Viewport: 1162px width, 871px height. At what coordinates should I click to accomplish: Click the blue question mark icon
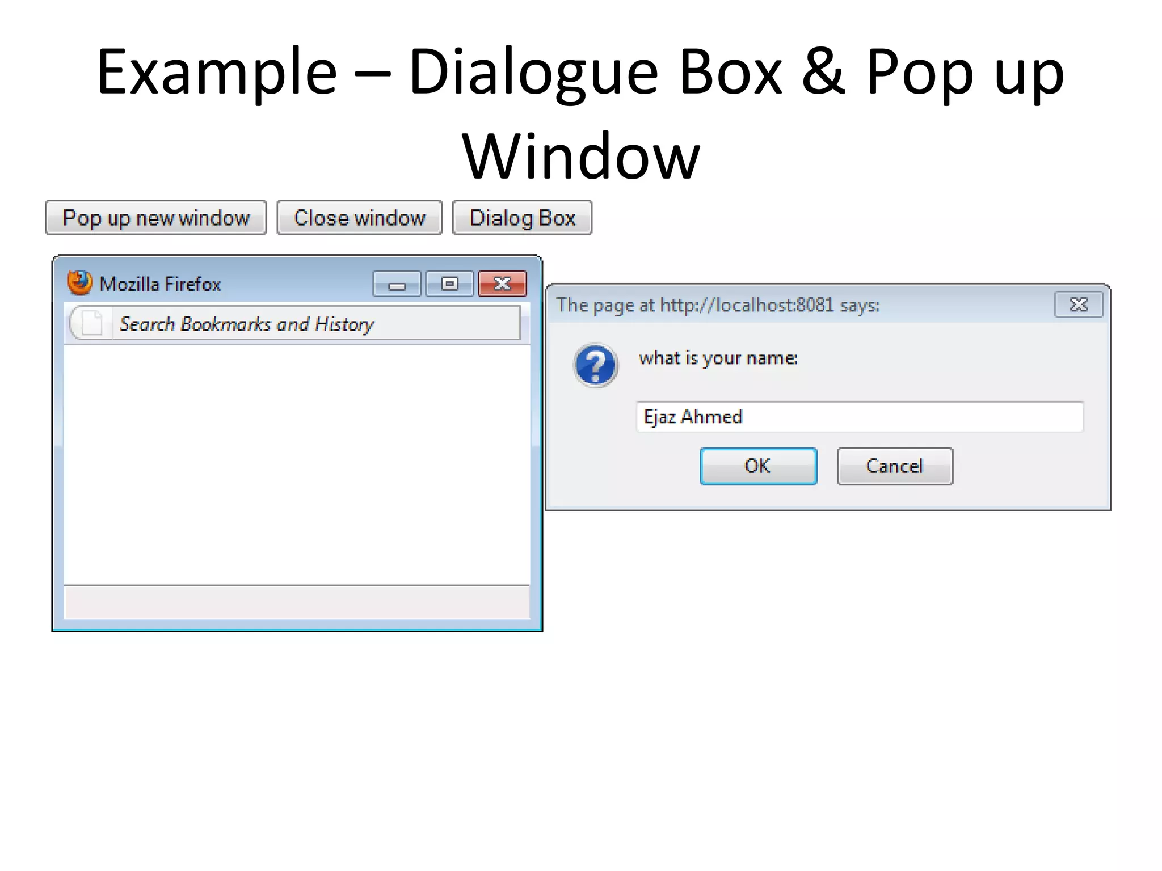pyautogui.click(x=595, y=366)
